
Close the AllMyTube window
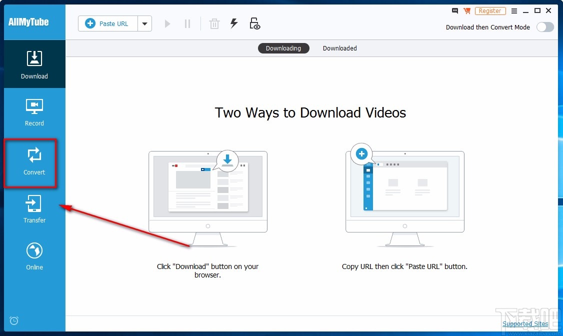coord(548,11)
